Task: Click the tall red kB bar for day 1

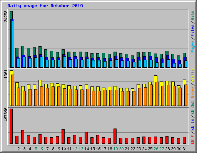Action: tap(11, 126)
